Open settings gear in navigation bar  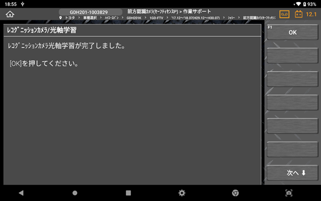[182, 193]
